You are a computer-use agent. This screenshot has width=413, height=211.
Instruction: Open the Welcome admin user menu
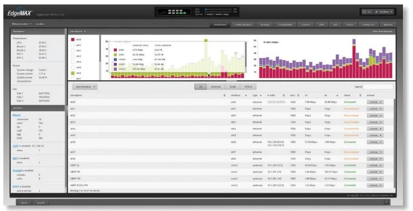point(21,24)
